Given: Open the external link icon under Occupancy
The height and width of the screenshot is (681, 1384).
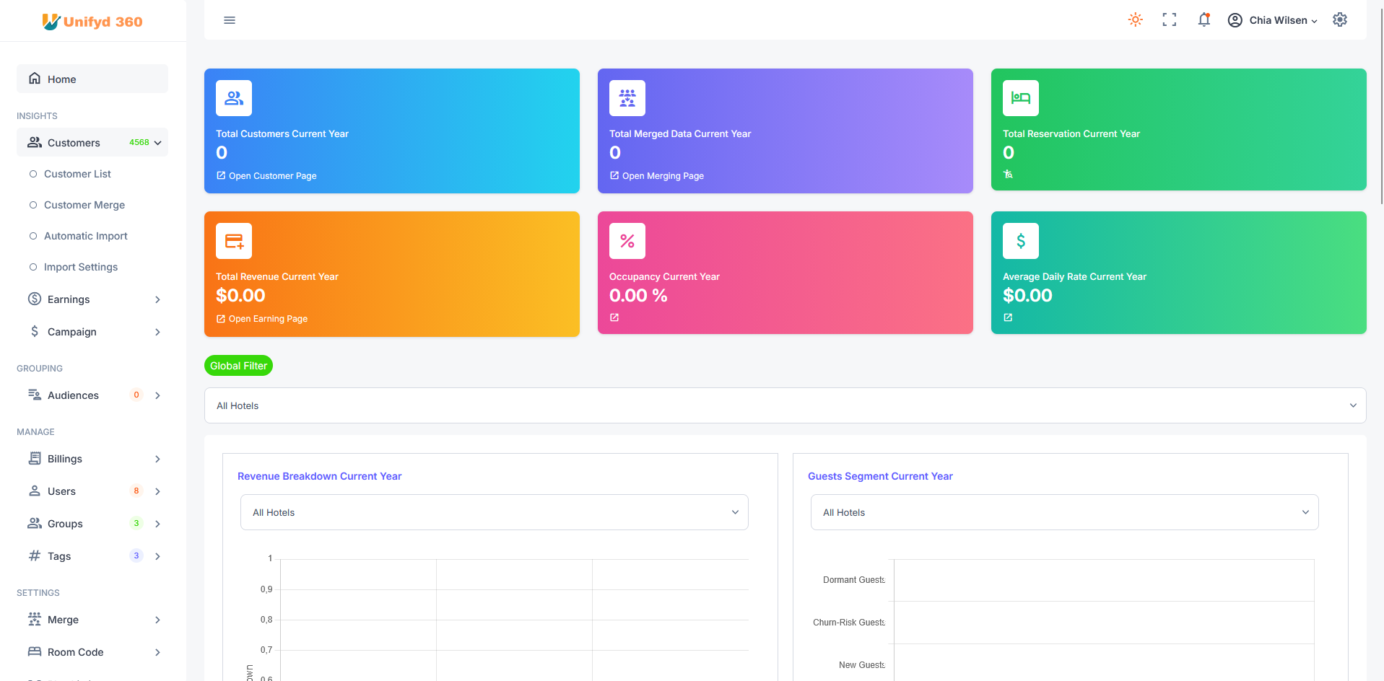Looking at the screenshot, I should [614, 317].
